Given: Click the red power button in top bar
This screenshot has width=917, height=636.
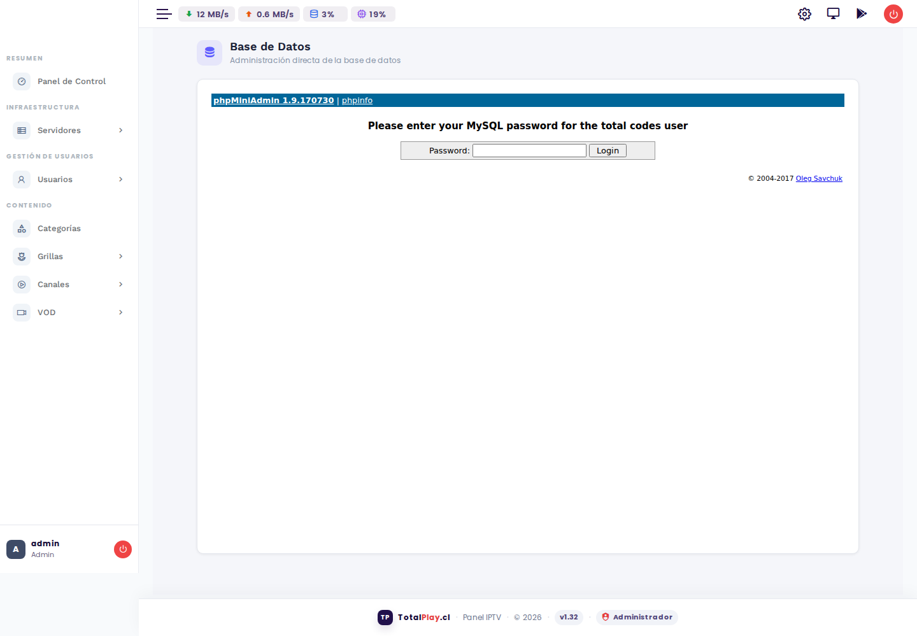Looking at the screenshot, I should click(893, 14).
